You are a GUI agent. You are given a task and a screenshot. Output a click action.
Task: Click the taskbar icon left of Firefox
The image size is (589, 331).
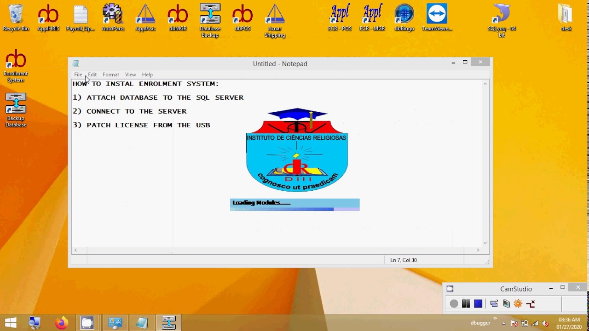[35, 323]
